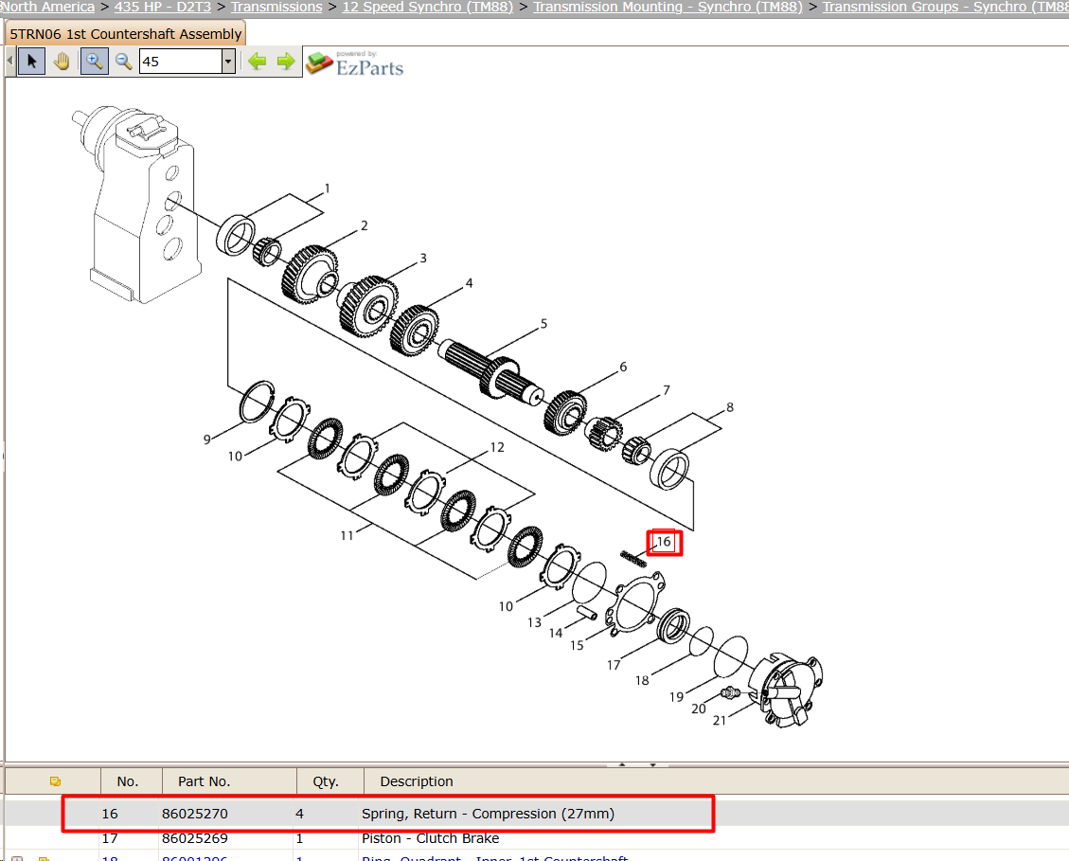Open Transmission Mounting - Synchro (TM88) breadcrumb
The height and width of the screenshot is (861, 1069).
coord(668,7)
